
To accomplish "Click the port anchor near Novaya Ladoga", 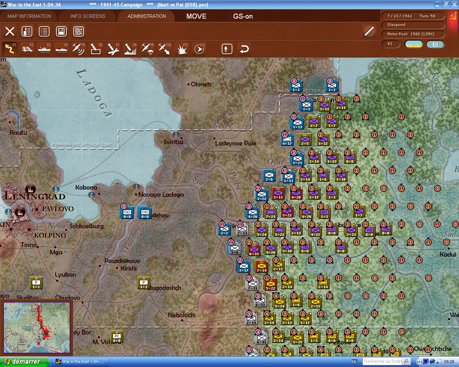I will coord(136,187).
